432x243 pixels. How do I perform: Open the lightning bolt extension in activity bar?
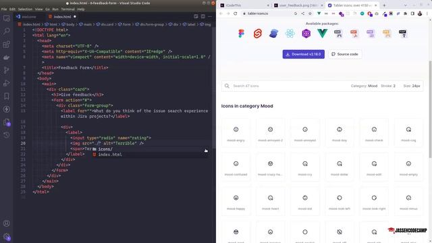[6, 109]
